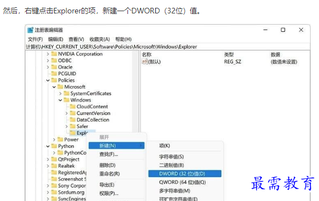Click the SyncEngines folder icon
The image size is (319, 201).
(54, 199)
